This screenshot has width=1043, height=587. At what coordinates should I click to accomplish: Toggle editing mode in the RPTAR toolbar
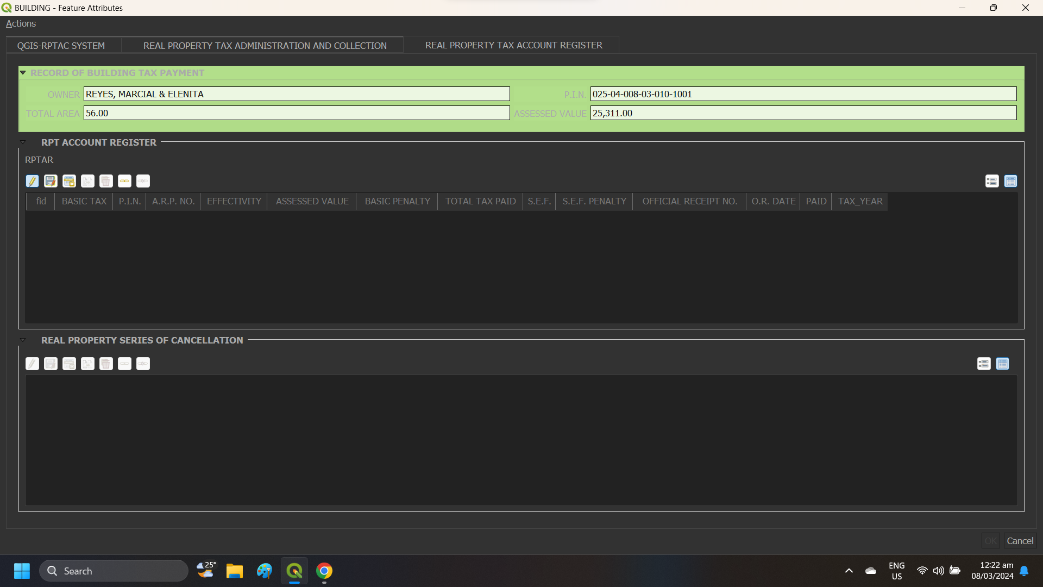click(33, 181)
